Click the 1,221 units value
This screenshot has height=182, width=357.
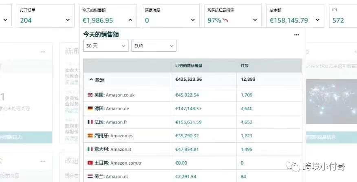[247, 136]
